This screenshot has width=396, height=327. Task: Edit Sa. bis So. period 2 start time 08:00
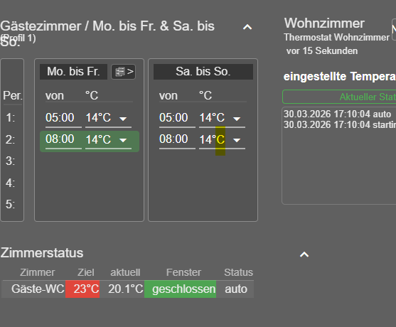coord(177,139)
